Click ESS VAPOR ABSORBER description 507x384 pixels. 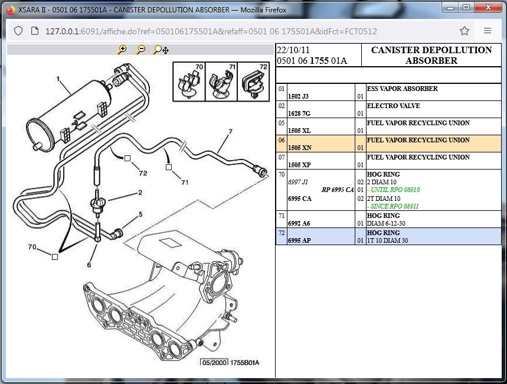click(x=402, y=89)
